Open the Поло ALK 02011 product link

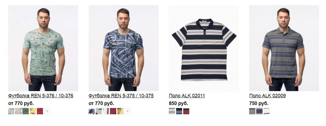tap(187, 96)
